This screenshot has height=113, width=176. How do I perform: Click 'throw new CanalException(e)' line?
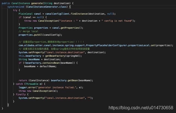[x=38, y=91]
